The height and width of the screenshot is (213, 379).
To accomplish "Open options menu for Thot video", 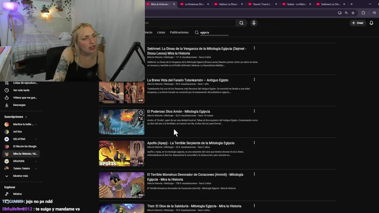I will [x=254, y=206].
